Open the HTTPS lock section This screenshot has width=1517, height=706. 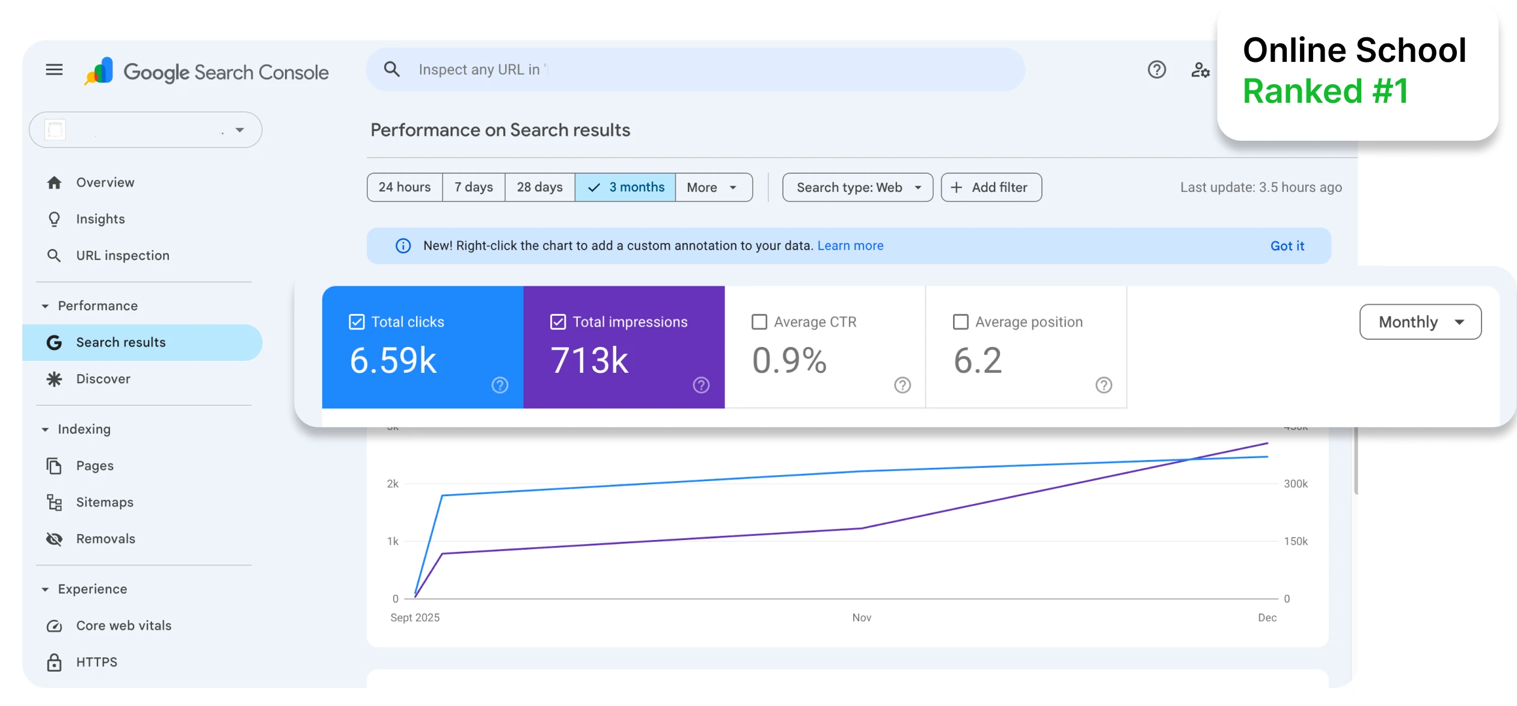point(54,662)
